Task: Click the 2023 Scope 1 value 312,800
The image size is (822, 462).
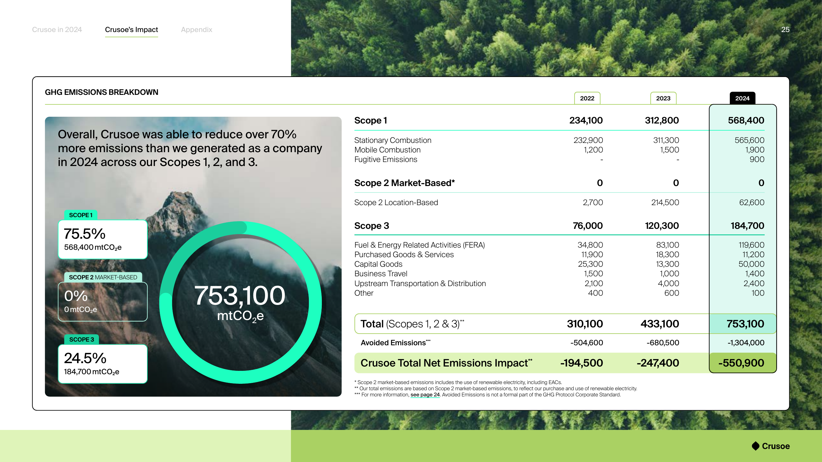Action: click(x=662, y=120)
